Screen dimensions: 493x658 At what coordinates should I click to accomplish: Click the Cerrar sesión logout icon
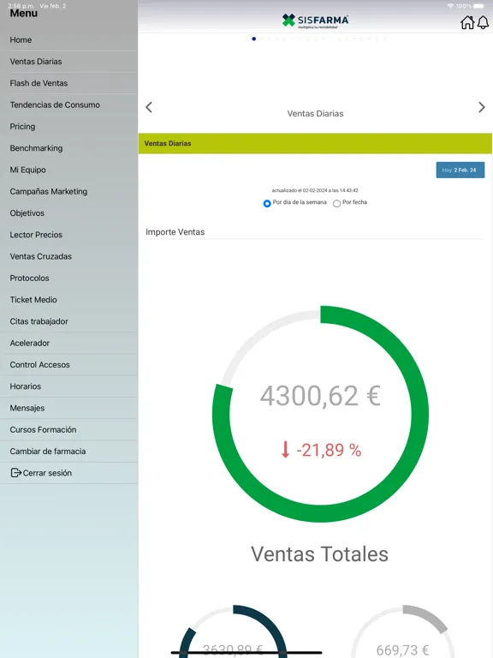15,473
